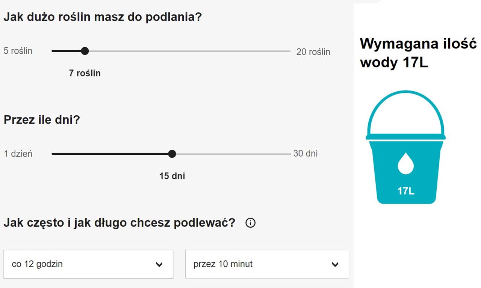Click the info icon next to watering question
The width and height of the screenshot is (481, 288).
click(x=250, y=223)
